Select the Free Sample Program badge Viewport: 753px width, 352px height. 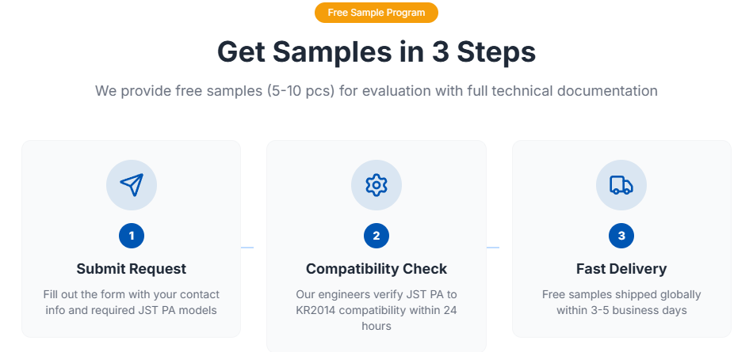point(376,13)
